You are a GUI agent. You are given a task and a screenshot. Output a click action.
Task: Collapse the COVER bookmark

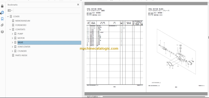click(8, 17)
